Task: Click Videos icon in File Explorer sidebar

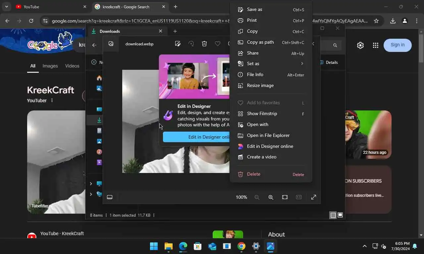Action: tap(99, 162)
